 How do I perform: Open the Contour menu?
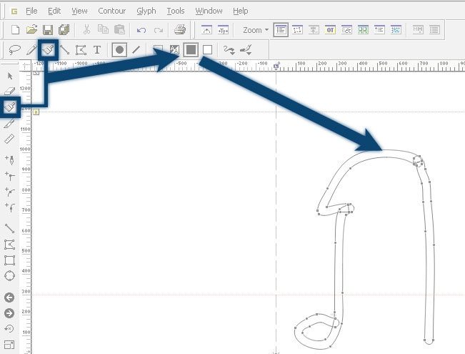pos(112,11)
